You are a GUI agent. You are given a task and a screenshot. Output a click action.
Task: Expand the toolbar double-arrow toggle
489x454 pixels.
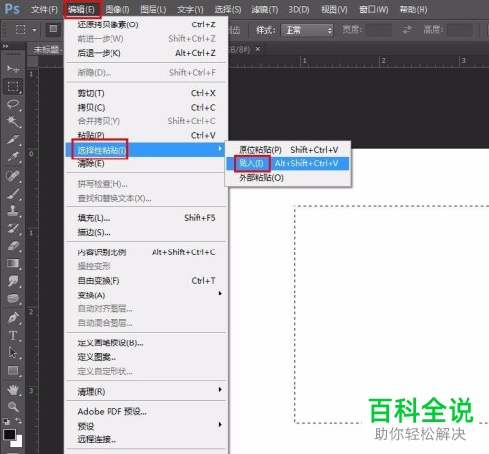click(x=5, y=46)
